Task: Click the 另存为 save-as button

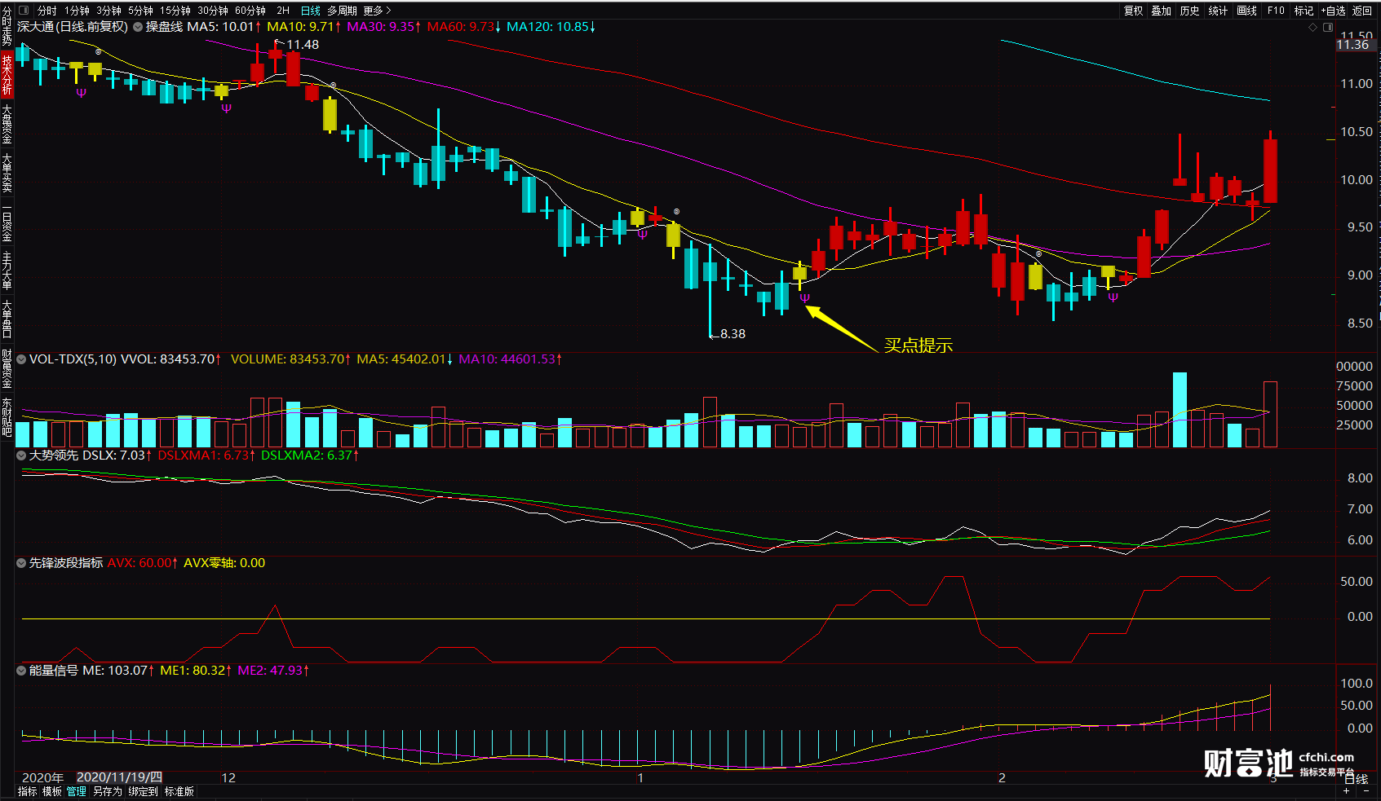Action: (x=107, y=791)
